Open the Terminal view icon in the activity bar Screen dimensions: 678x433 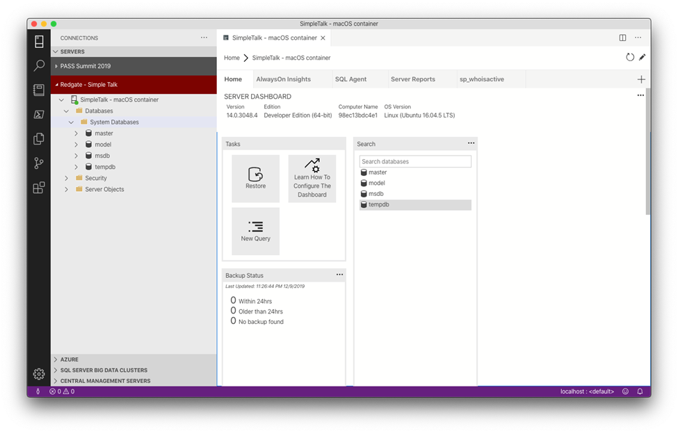click(x=39, y=115)
